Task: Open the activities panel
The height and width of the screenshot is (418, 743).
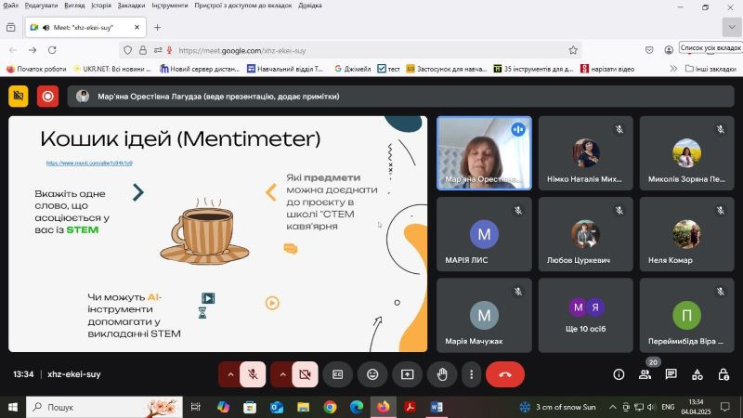Action: 697,374
